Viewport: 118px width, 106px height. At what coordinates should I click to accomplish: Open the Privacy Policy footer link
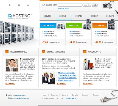tap(71, 98)
